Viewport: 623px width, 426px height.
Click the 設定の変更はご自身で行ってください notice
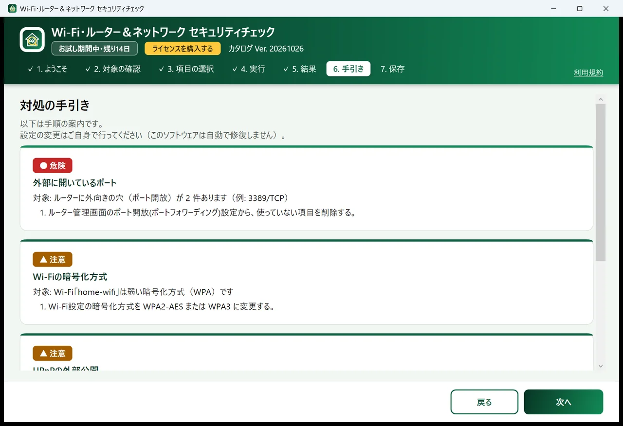(153, 135)
